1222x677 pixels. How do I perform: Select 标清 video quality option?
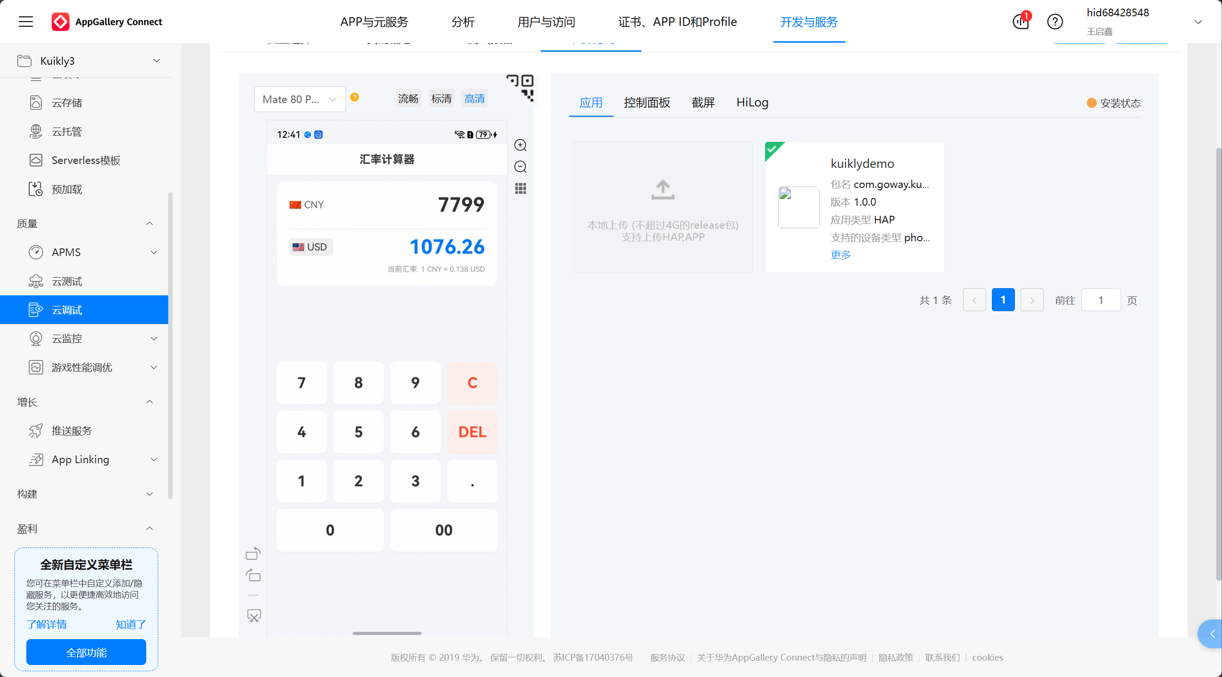click(x=441, y=99)
